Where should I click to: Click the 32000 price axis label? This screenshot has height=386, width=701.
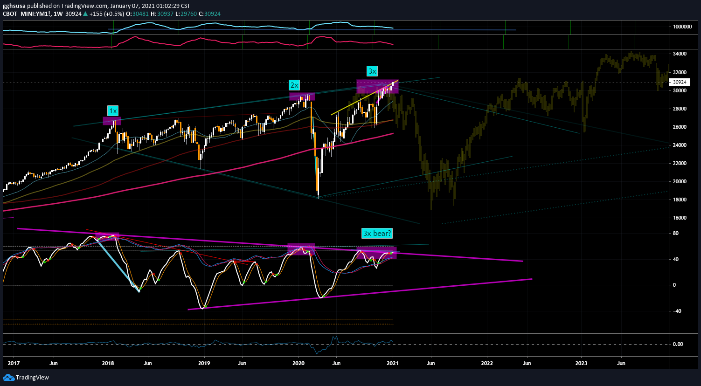click(680, 73)
